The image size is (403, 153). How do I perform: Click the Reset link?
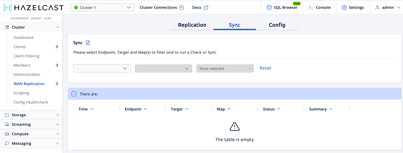[x=265, y=68]
